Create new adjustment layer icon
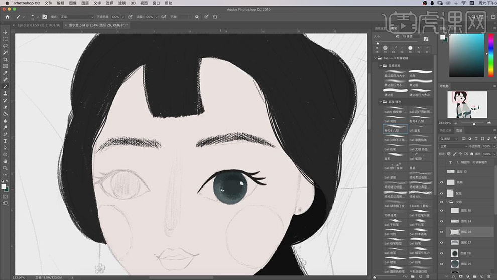Viewport: 497px width, 280px height. [x=467, y=277]
